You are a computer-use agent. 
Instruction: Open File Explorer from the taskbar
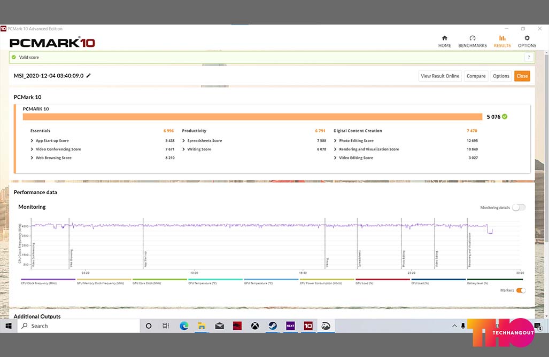[202, 326]
